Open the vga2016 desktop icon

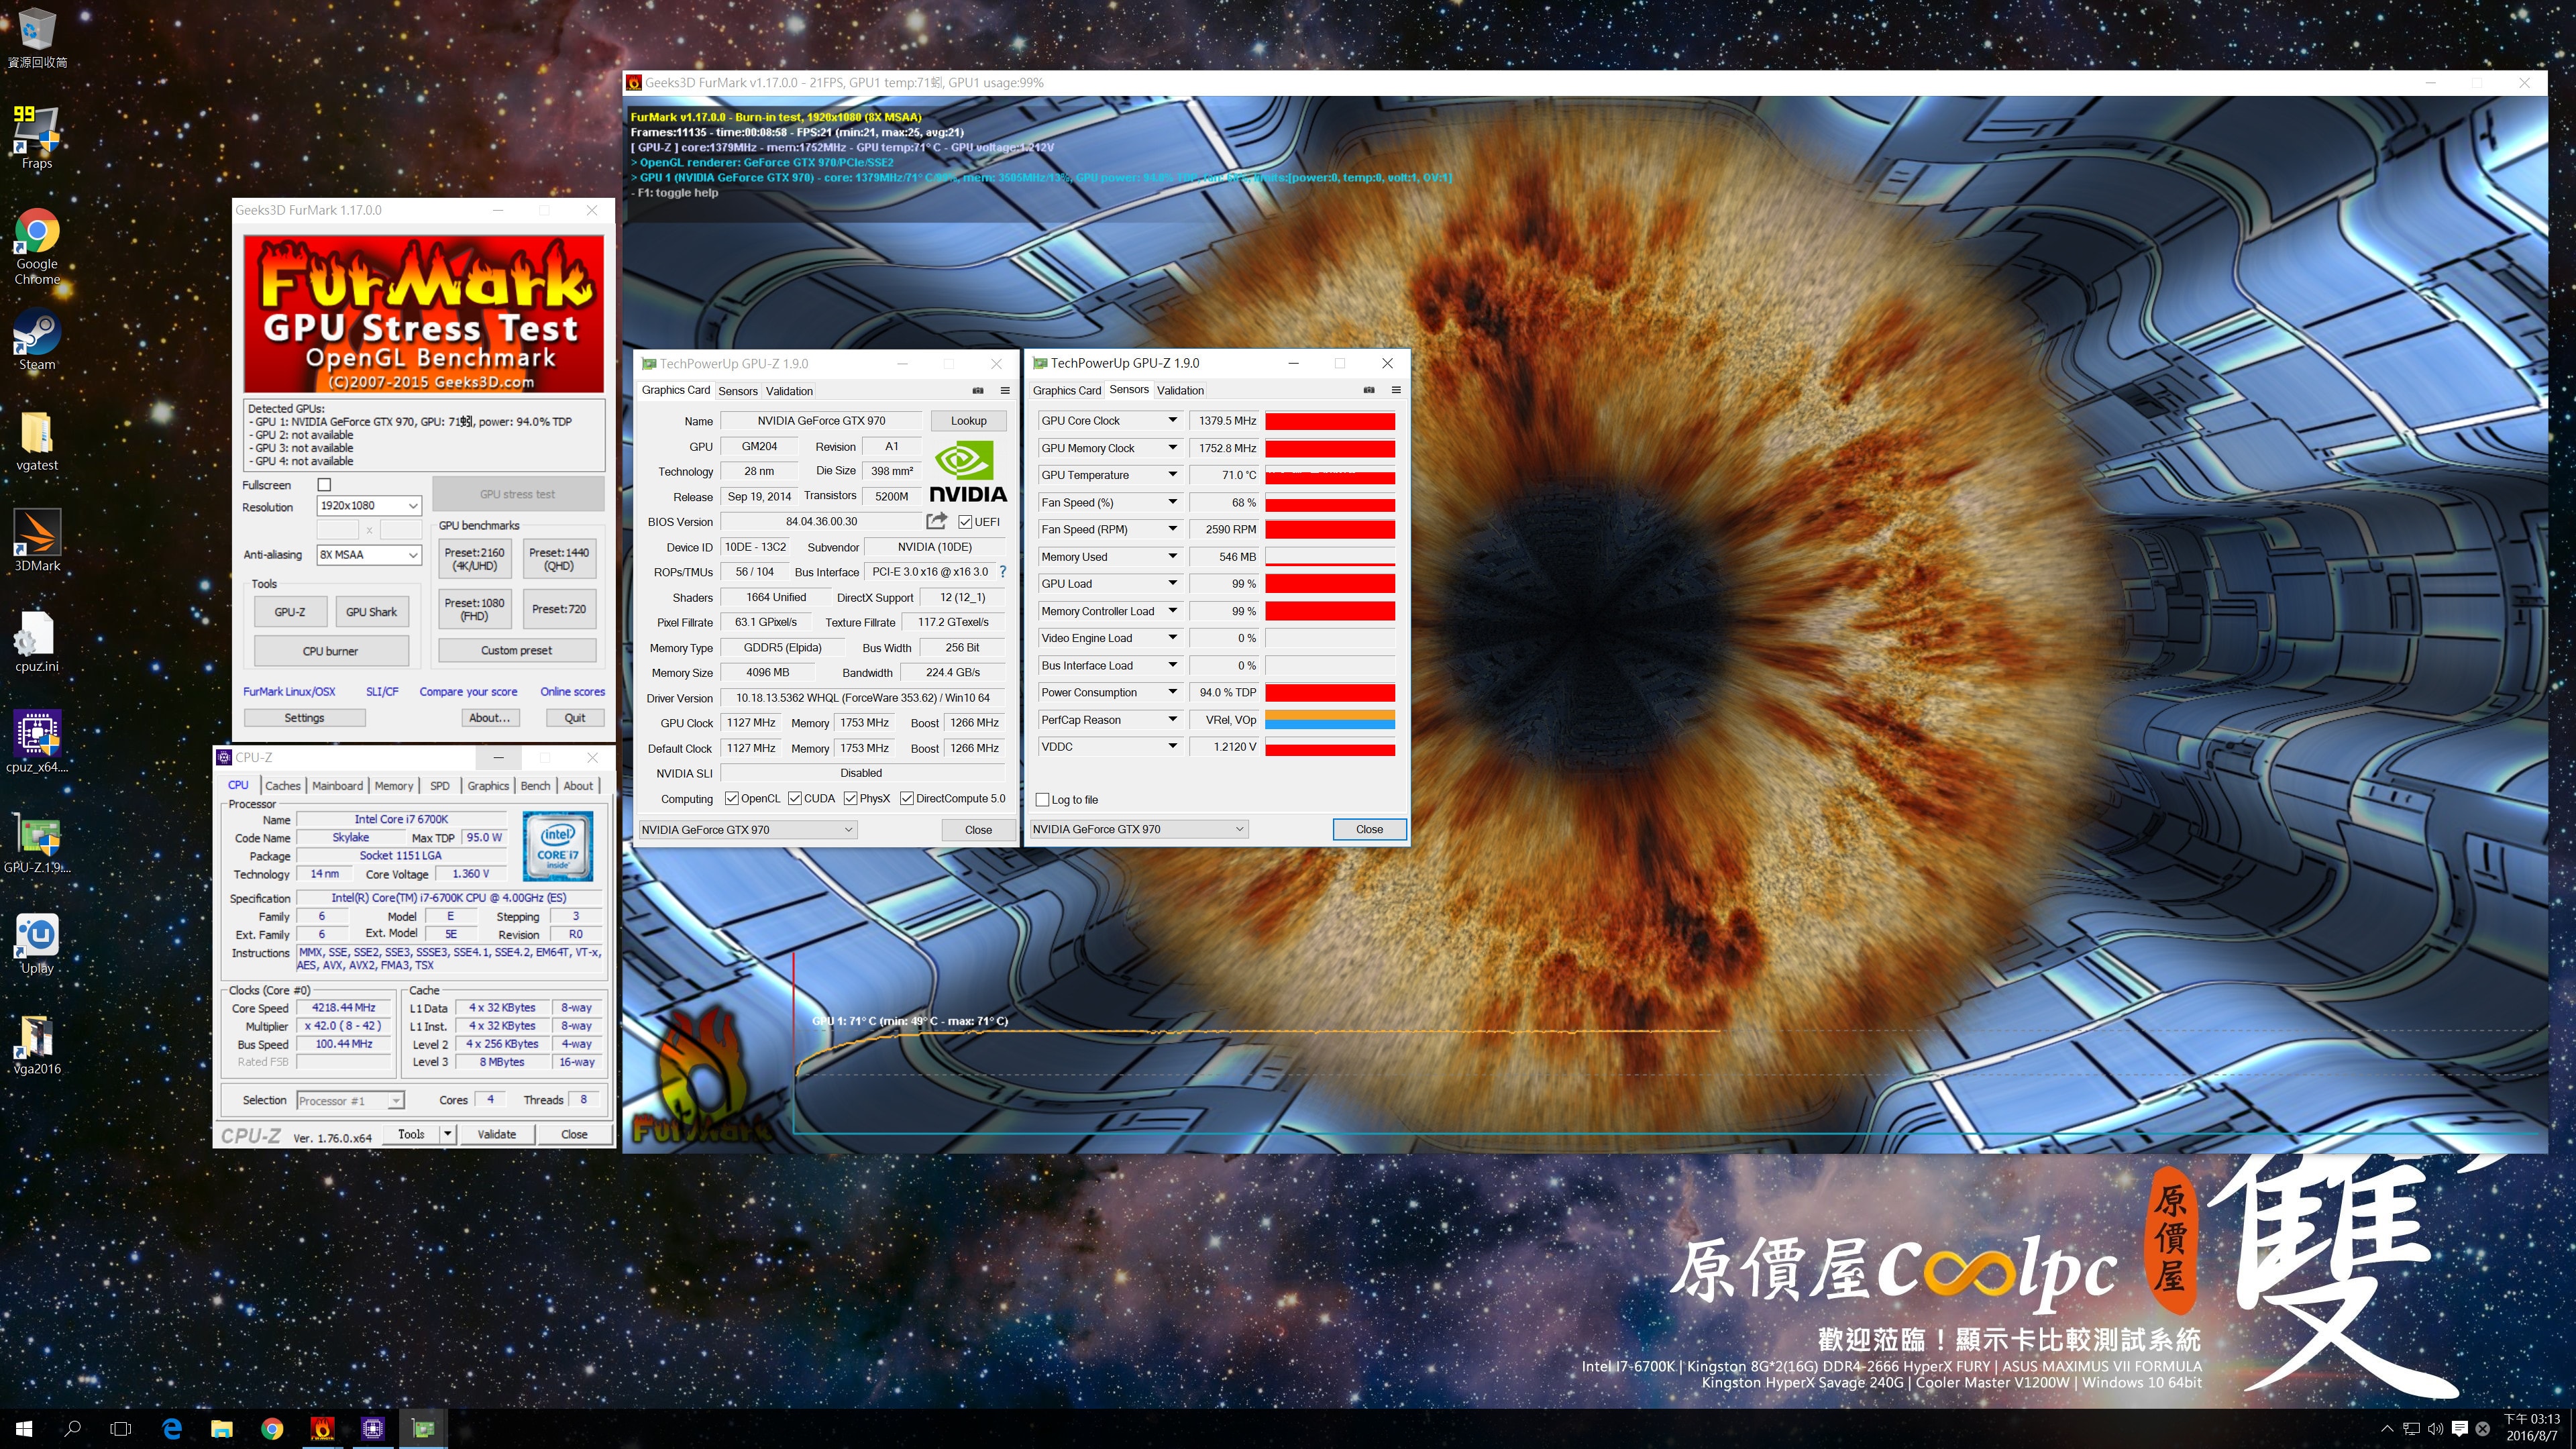tap(37, 1044)
